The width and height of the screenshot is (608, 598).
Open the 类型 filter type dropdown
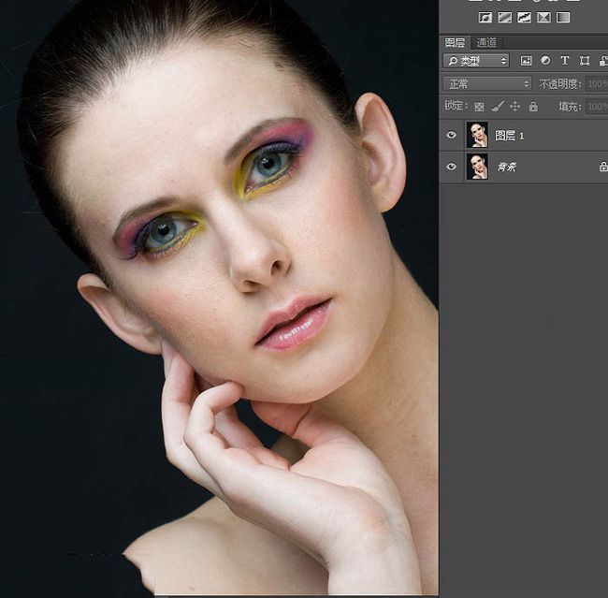(x=476, y=61)
